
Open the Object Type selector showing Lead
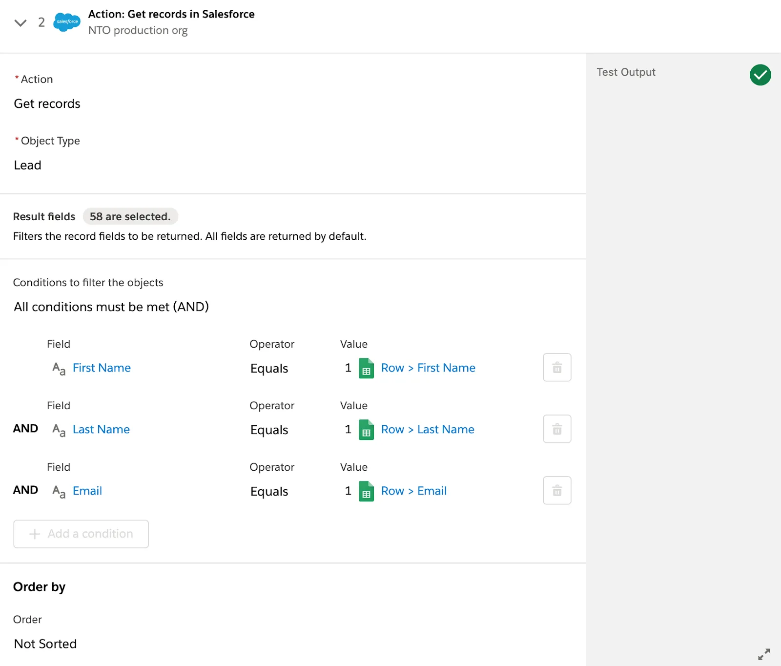point(27,165)
